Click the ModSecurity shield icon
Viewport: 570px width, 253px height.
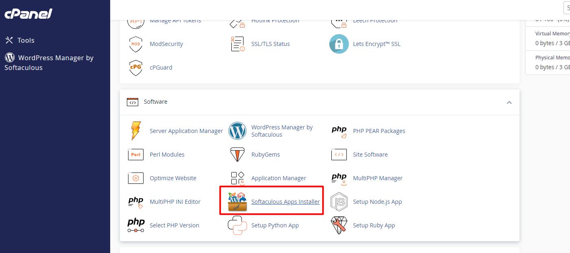coord(136,44)
